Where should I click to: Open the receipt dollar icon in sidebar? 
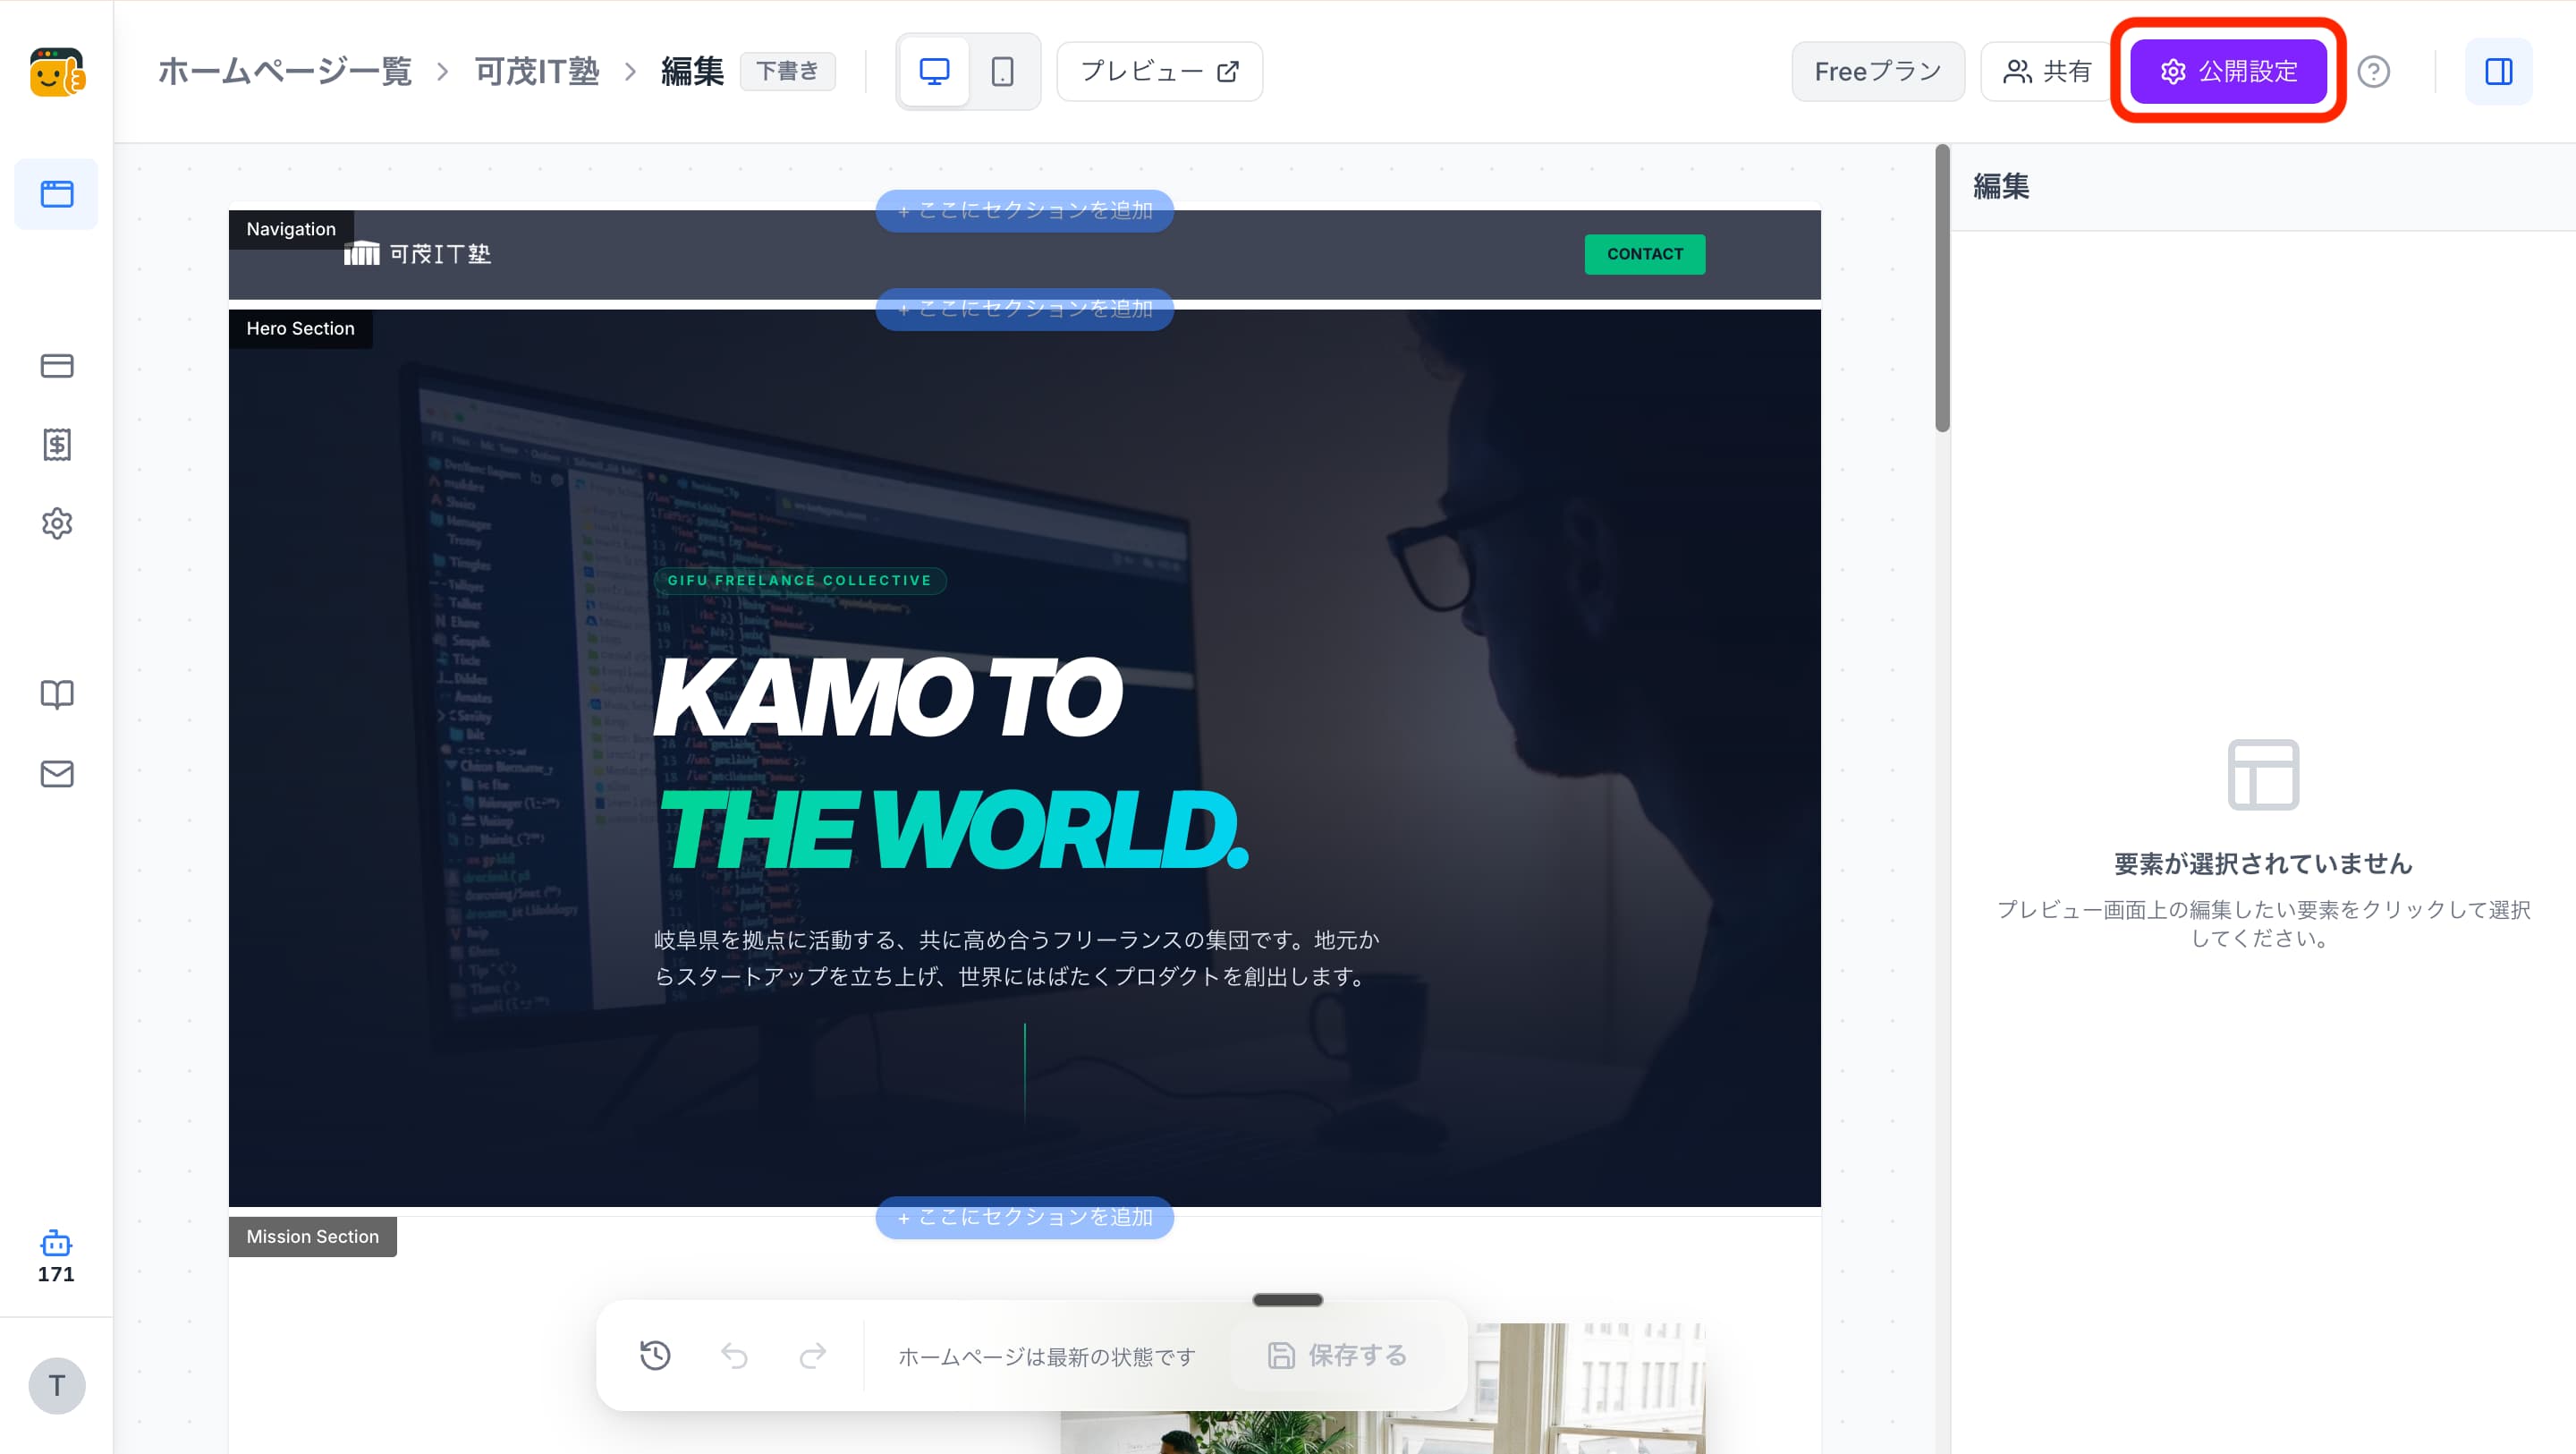tap(57, 445)
